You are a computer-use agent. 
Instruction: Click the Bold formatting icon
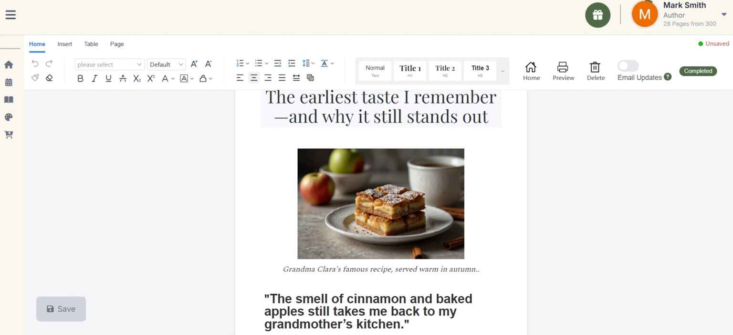coord(80,78)
